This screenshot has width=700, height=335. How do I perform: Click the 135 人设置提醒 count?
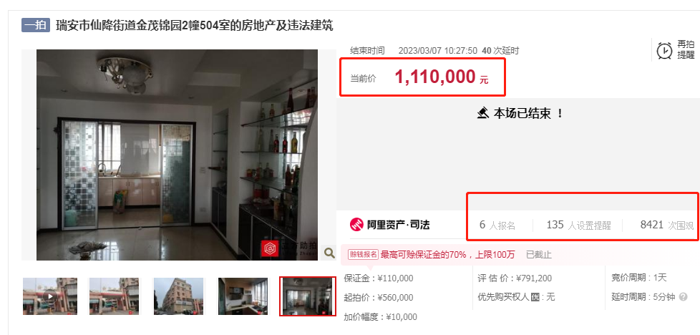pos(578,225)
